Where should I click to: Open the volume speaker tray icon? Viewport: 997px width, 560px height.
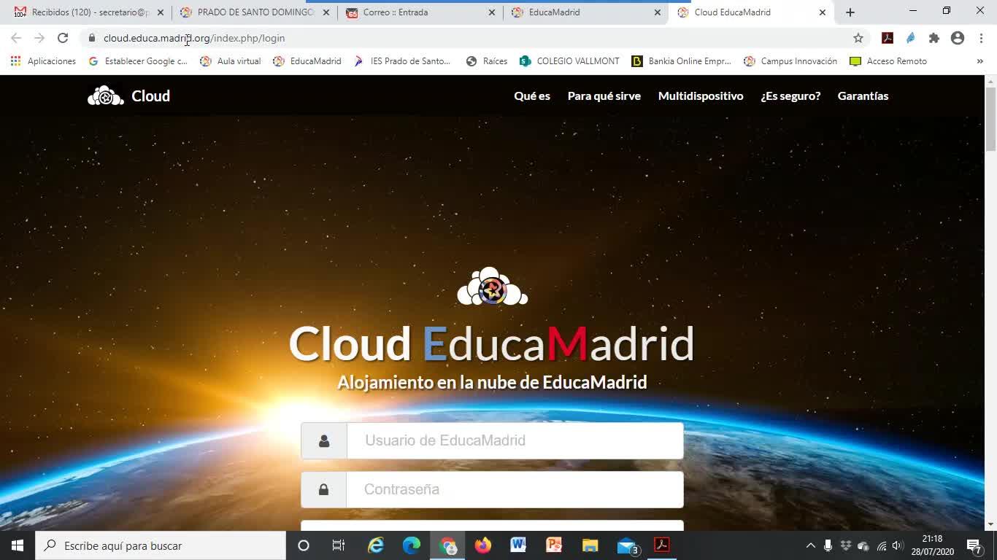coord(898,545)
